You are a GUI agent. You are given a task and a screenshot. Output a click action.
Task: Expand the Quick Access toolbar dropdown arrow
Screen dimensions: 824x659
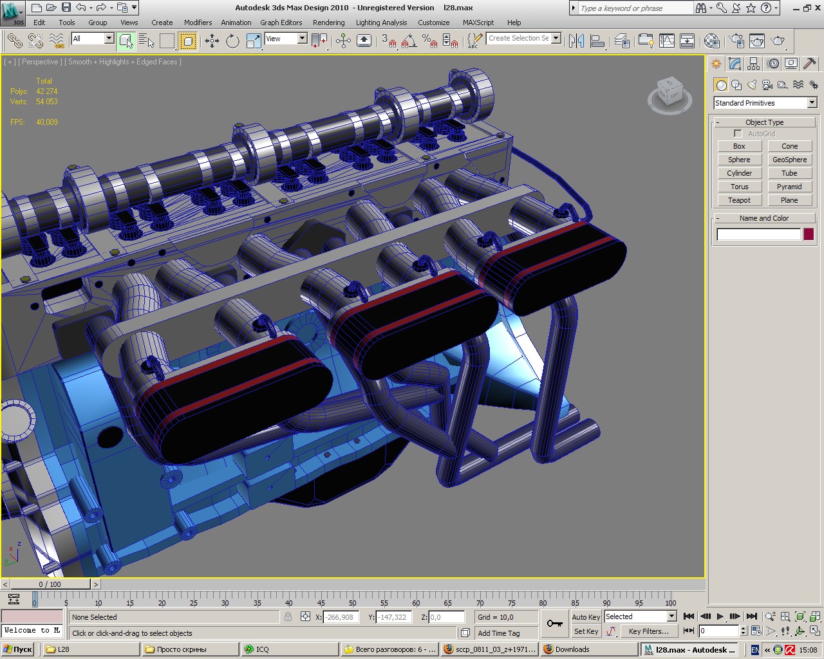click(x=134, y=8)
